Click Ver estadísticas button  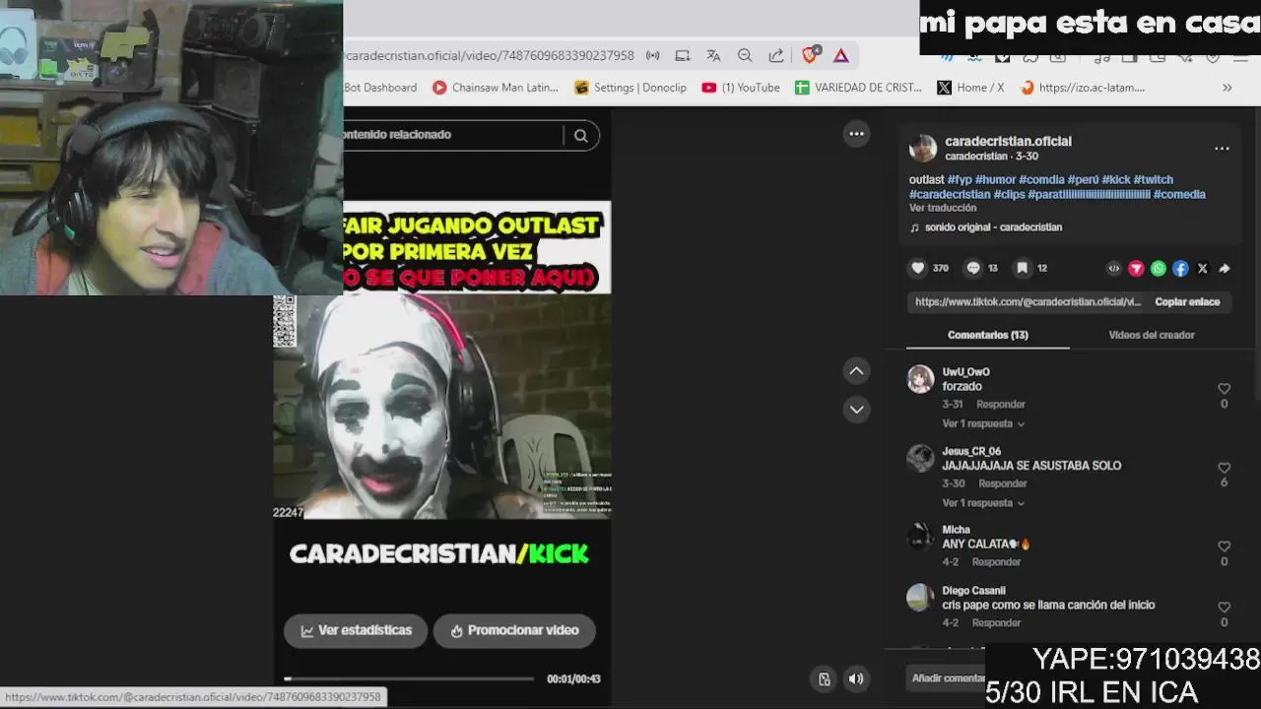click(x=355, y=630)
